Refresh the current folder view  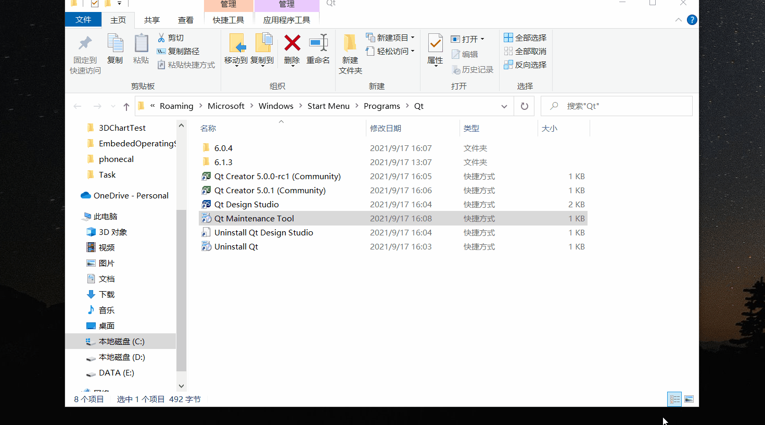[525, 106]
